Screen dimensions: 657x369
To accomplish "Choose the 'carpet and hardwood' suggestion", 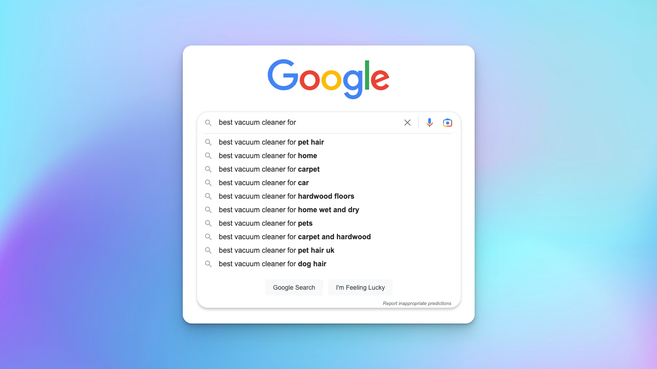I will click(295, 237).
